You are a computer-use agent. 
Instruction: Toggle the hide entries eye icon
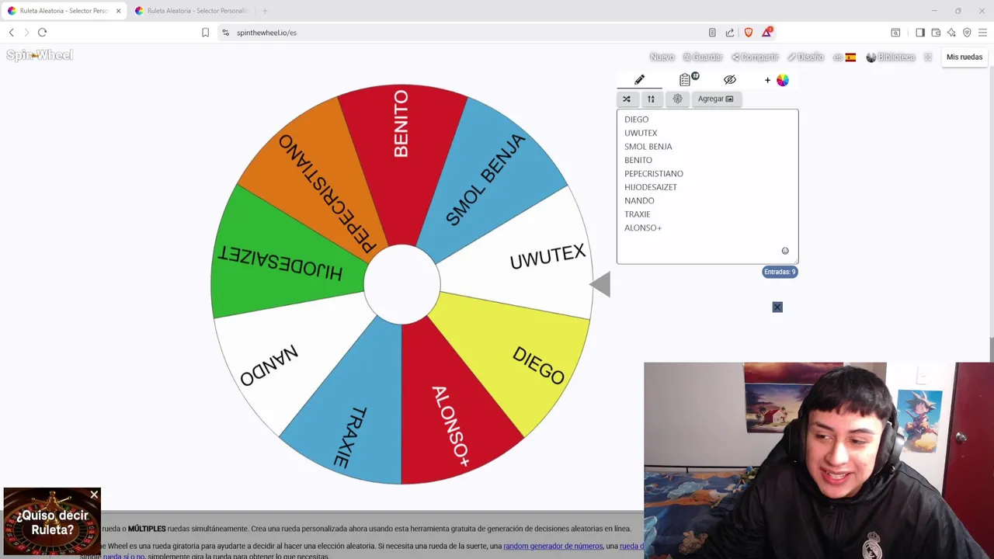click(x=730, y=80)
